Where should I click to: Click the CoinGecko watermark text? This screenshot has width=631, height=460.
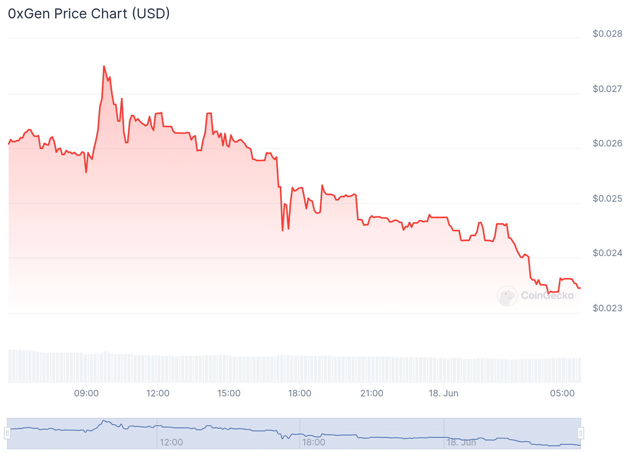click(547, 296)
